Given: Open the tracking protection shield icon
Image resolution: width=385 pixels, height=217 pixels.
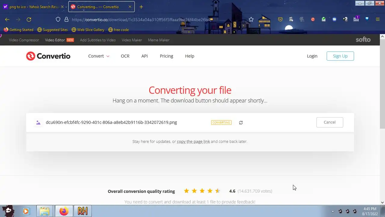Looking at the screenshot, I should (58, 19).
